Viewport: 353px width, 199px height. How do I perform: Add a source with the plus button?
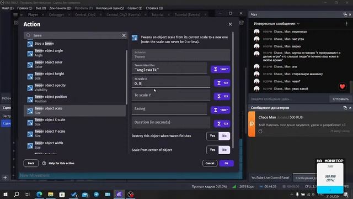point(5,178)
